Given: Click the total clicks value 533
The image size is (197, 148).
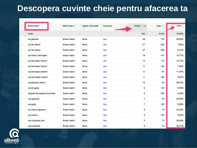Looking at the screenshot, I should point(143,34).
